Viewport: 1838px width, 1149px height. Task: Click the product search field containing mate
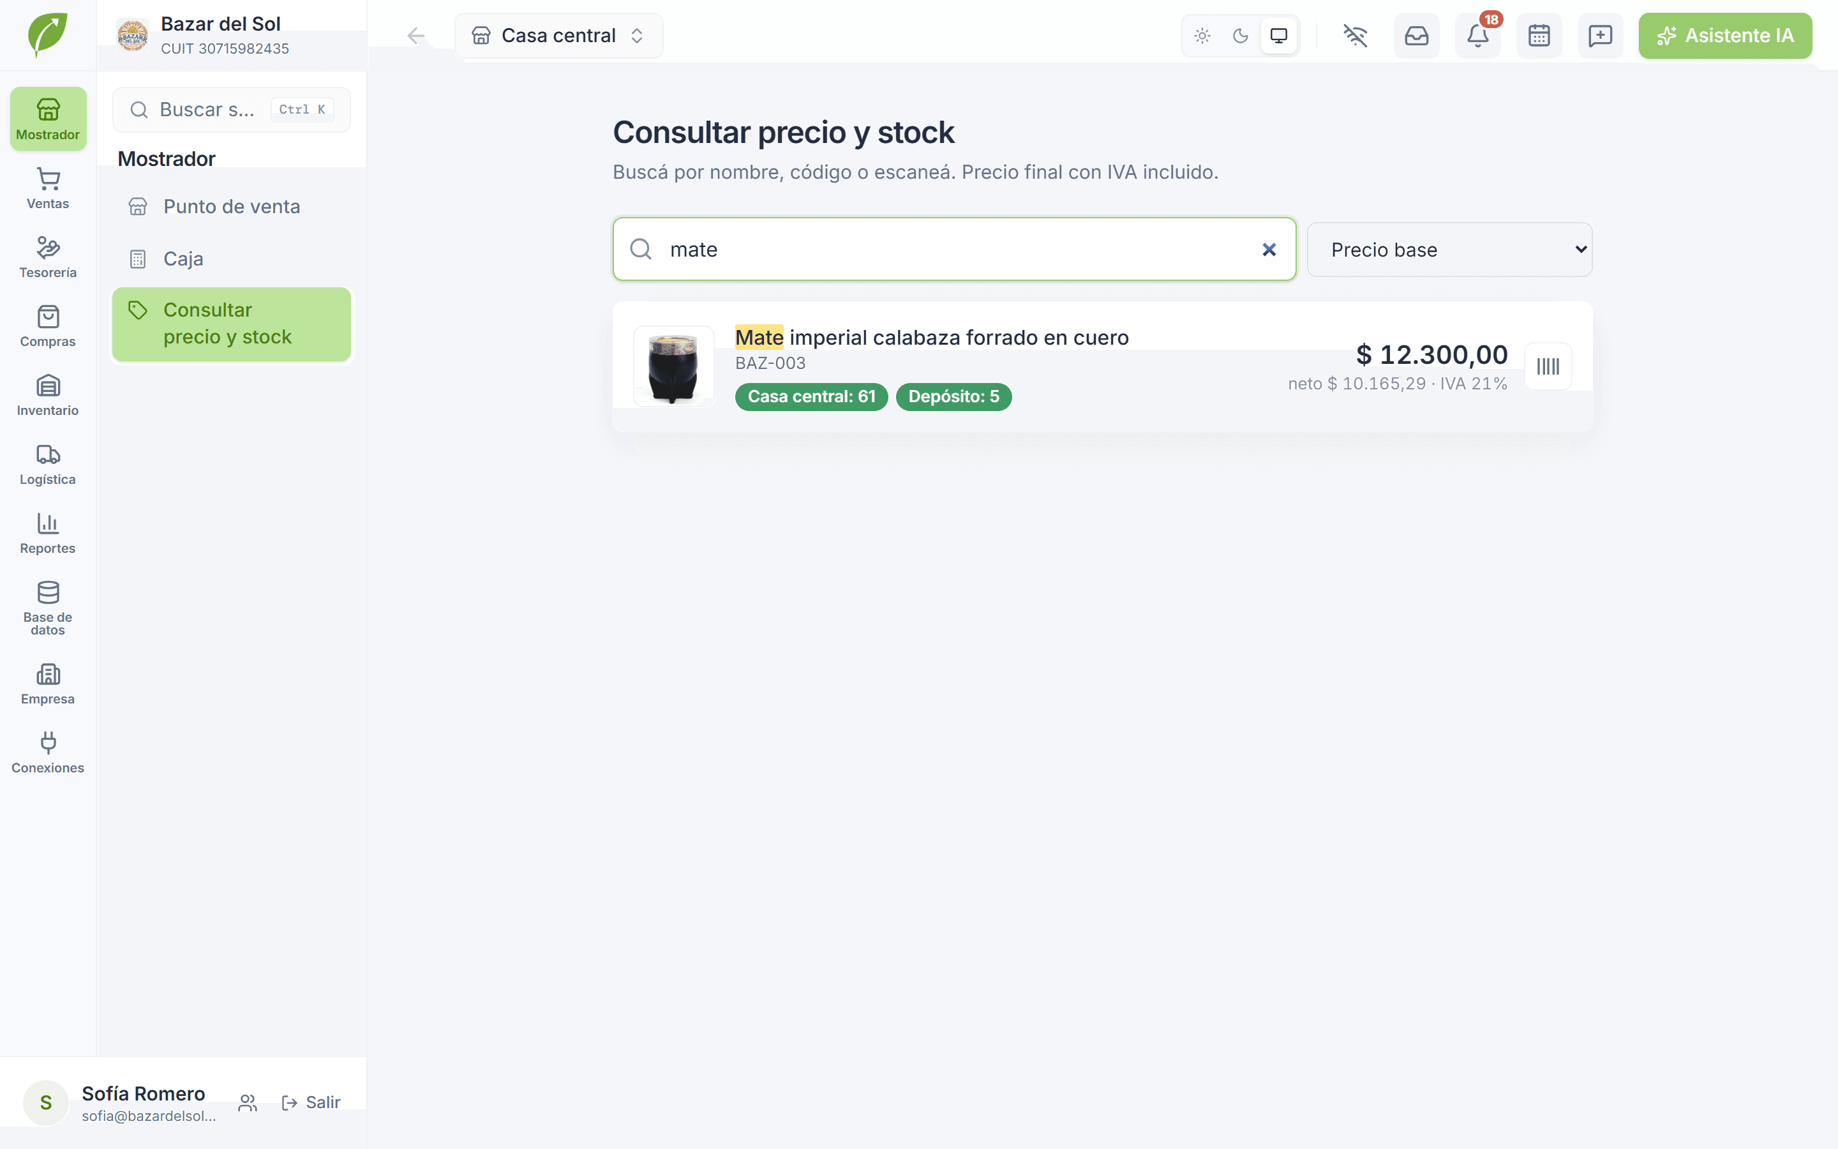pyautogui.click(x=955, y=249)
